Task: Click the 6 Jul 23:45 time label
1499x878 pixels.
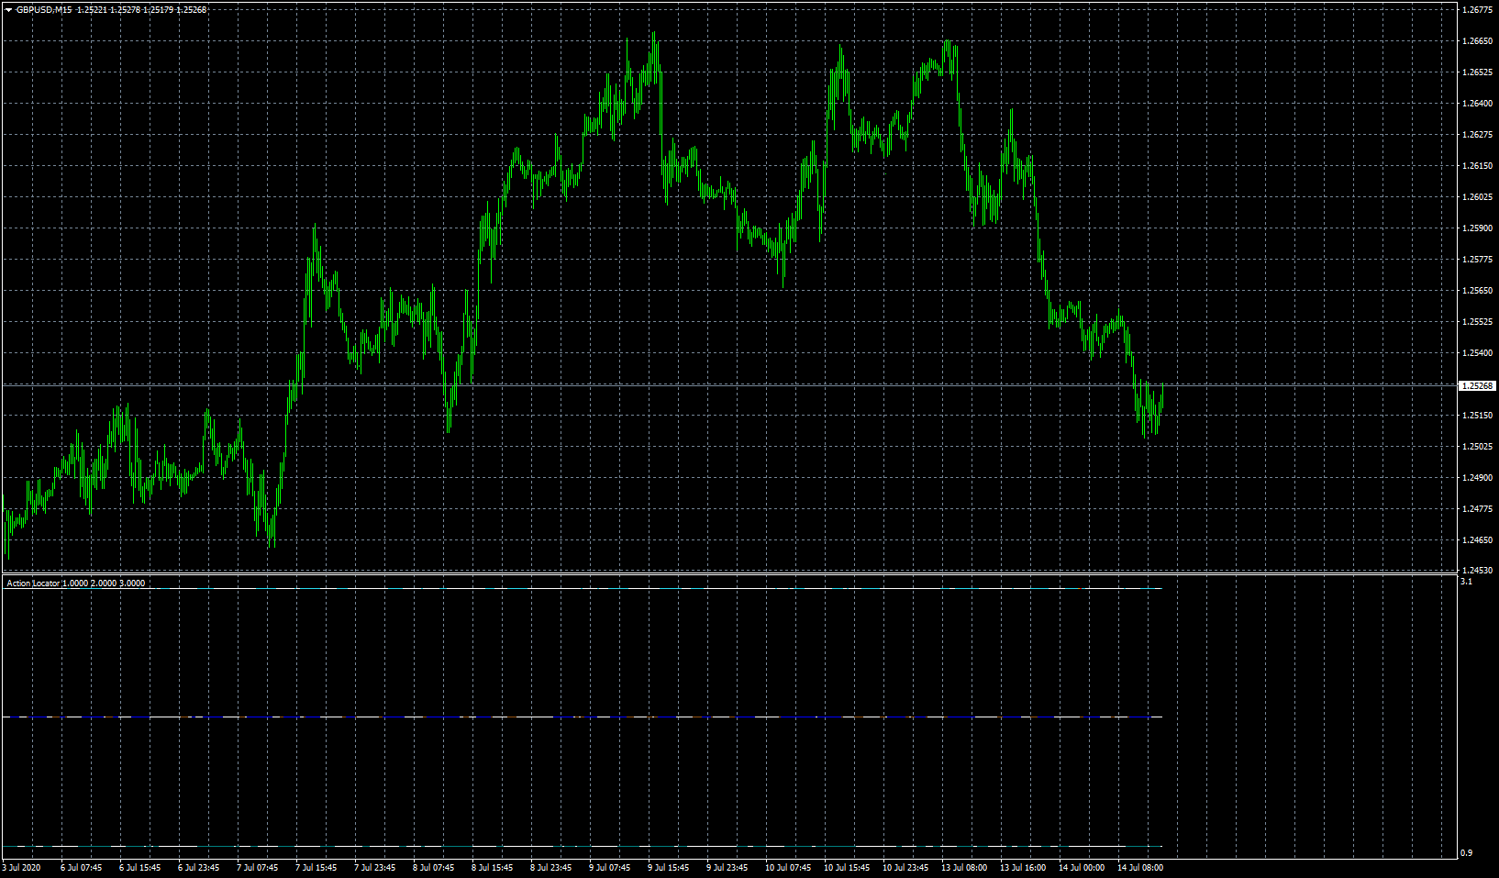Action: tap(198, 868)
